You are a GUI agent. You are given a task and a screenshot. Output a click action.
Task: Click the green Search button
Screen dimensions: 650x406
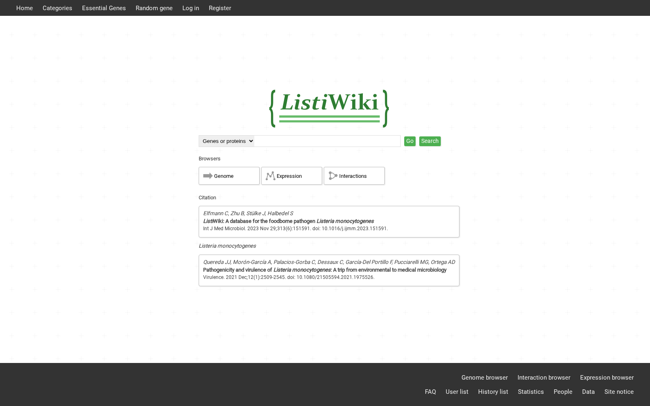coord(430,141)
